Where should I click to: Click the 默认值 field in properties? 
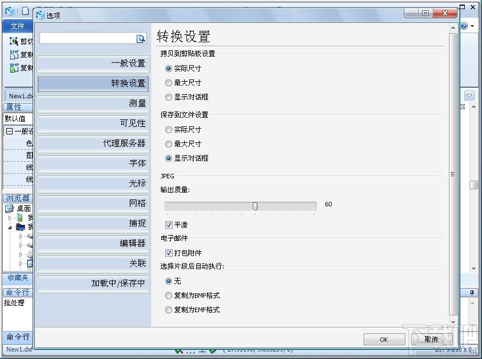pos(18,119)
